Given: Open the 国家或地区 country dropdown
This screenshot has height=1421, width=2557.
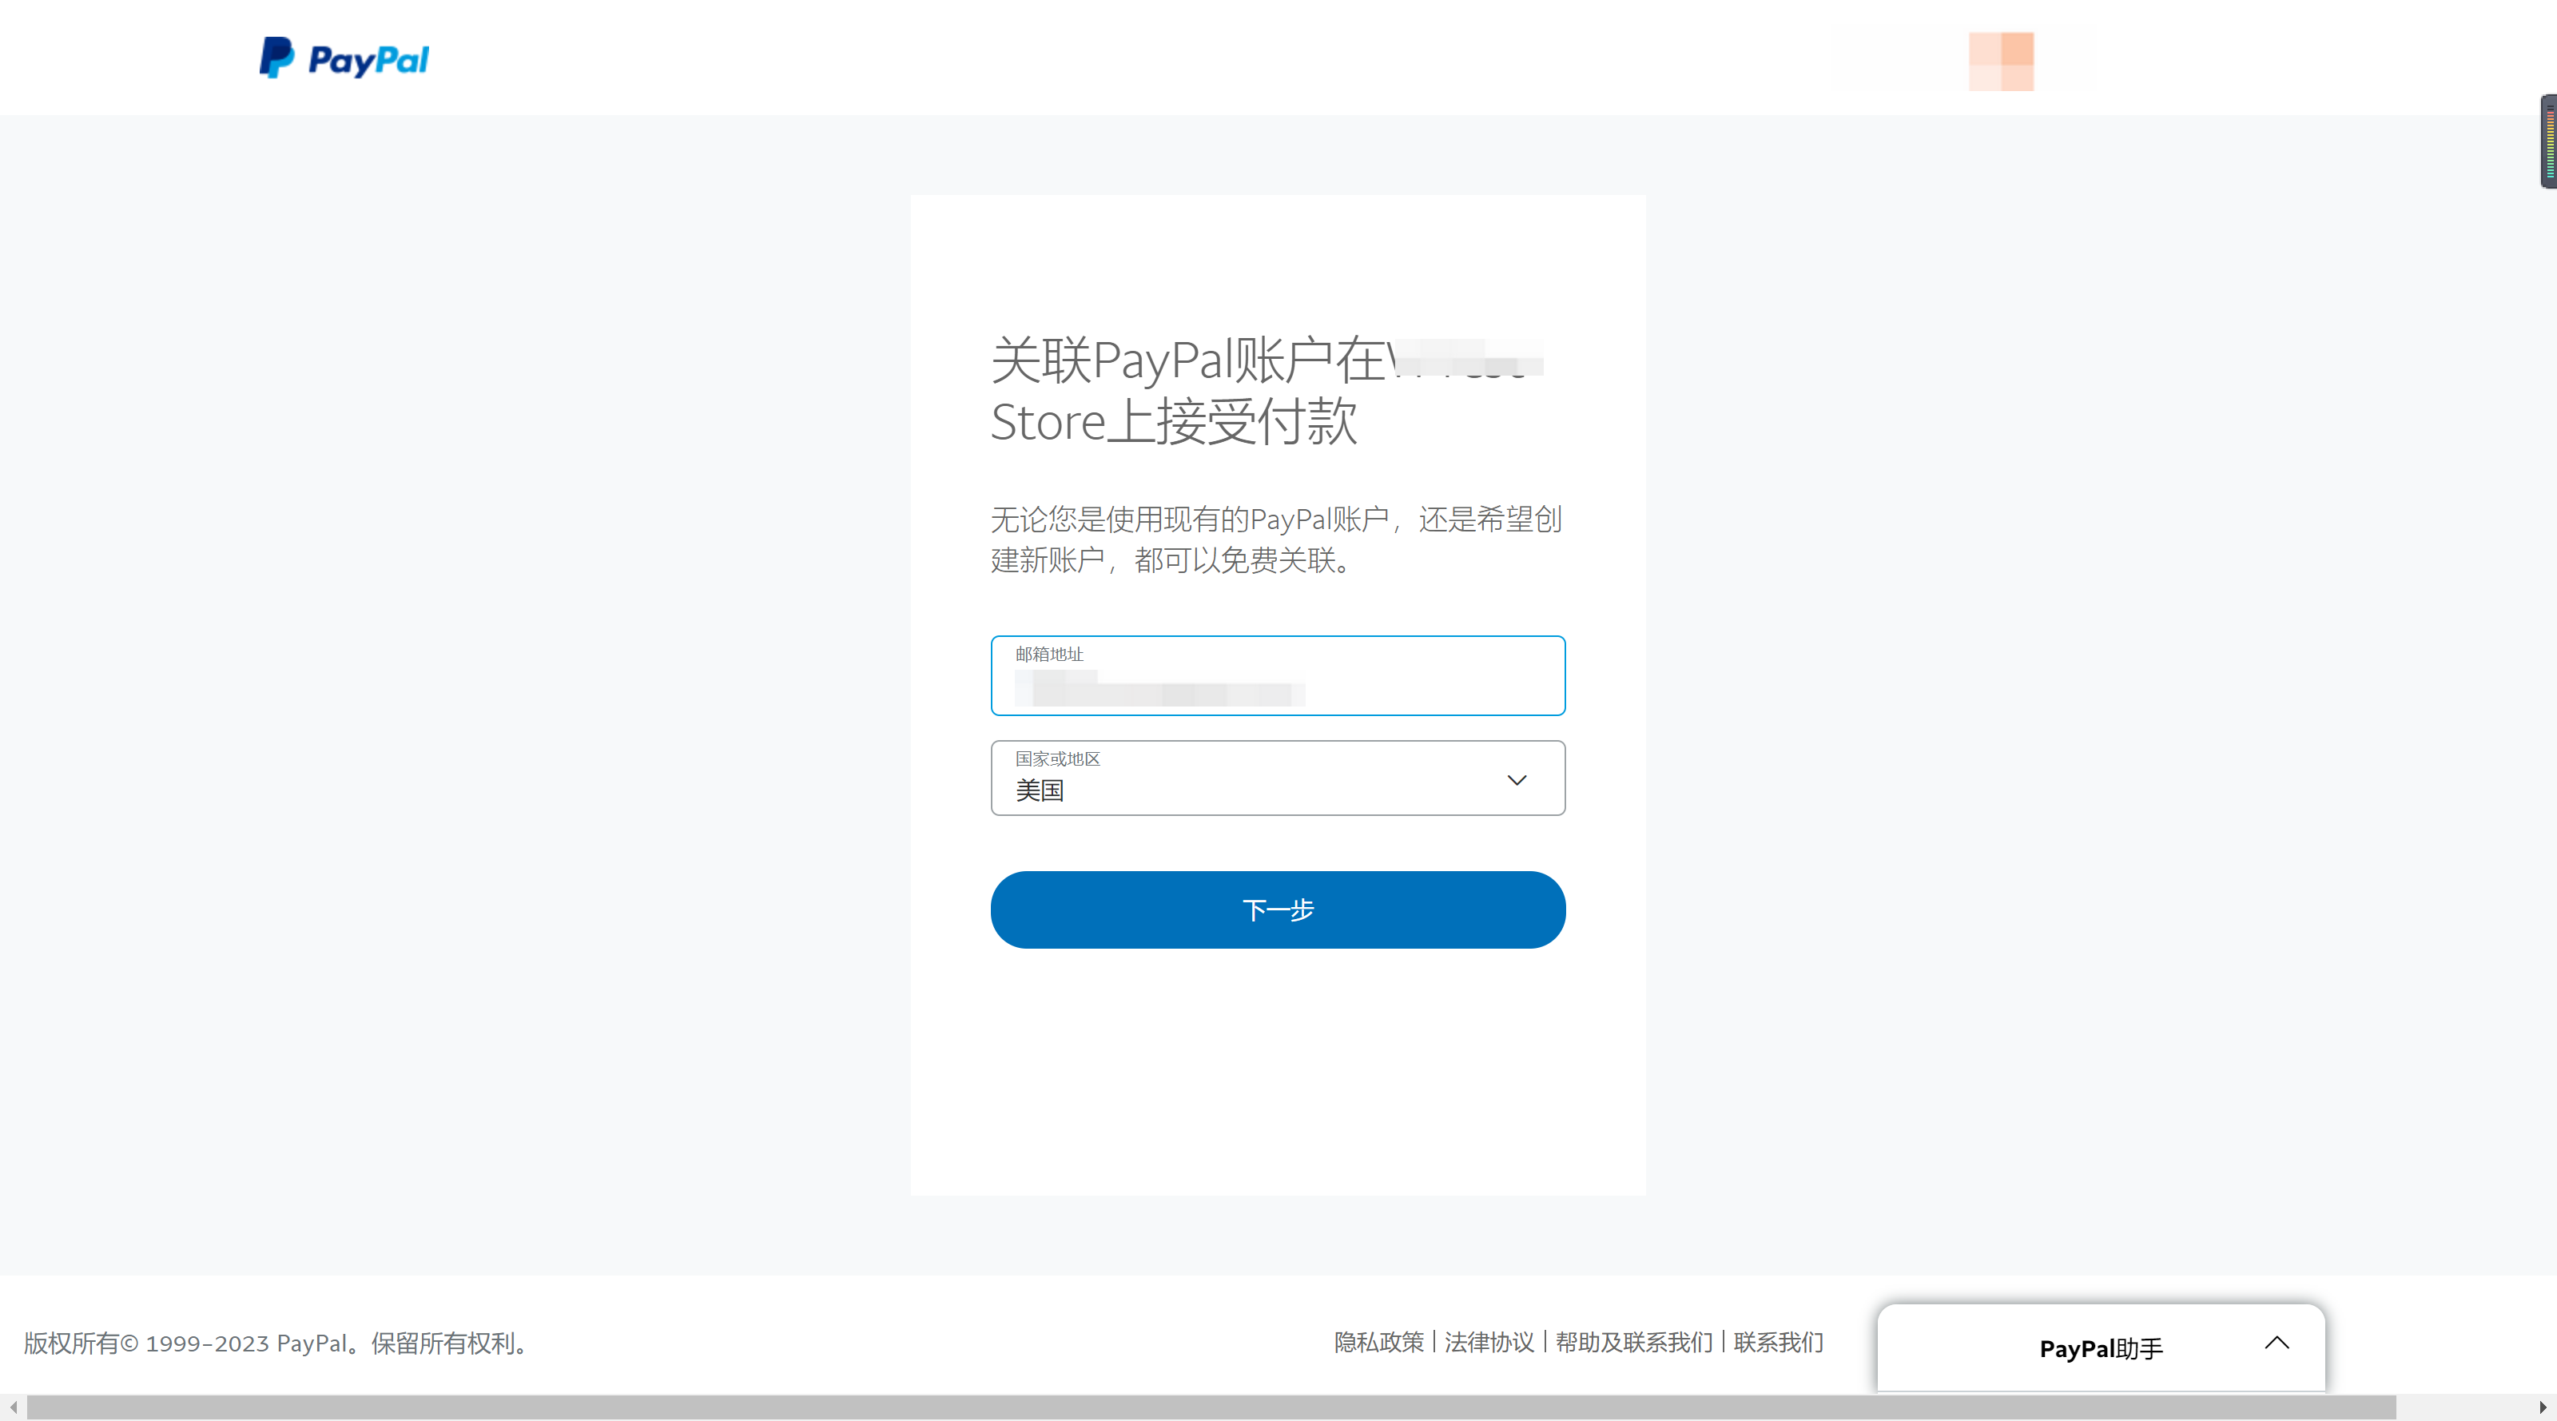Looking at the screenshot, I should coord(1278,778).
